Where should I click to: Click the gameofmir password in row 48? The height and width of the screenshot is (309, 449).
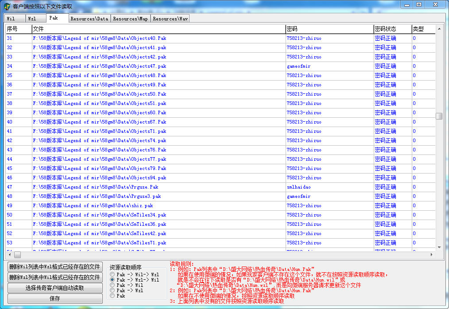click(298, 197)
